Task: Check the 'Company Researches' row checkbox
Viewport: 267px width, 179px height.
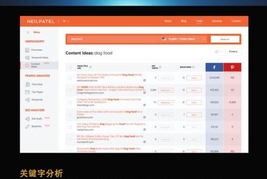Action: 70,102
